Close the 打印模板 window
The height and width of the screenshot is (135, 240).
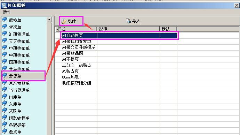[x=237, y=6]
